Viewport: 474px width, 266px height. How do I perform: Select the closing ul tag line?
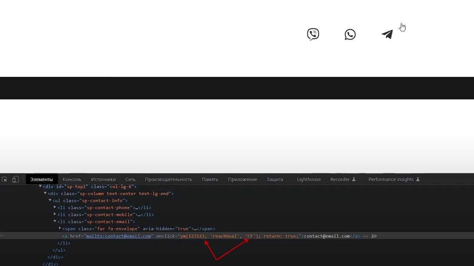57,250
